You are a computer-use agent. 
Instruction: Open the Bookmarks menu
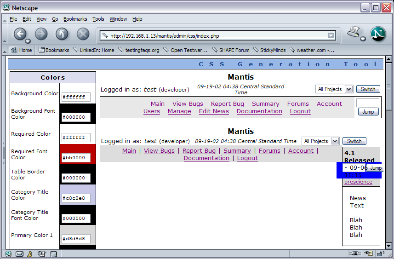coord(75,19)
